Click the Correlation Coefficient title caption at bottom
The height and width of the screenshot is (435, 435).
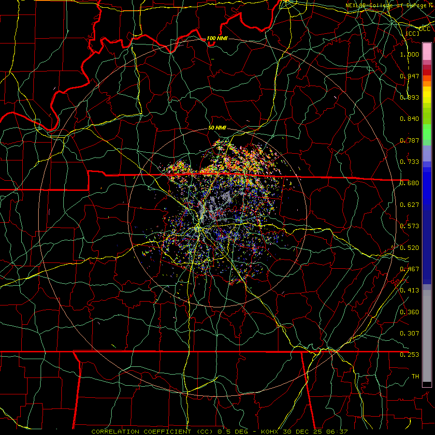click(x=219, y=432)
